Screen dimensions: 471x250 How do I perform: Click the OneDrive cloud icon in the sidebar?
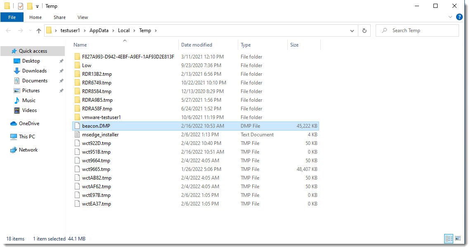(x=13, y=123)
